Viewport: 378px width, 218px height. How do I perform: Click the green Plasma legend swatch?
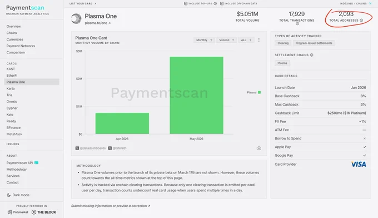click(x=260, y=92)
